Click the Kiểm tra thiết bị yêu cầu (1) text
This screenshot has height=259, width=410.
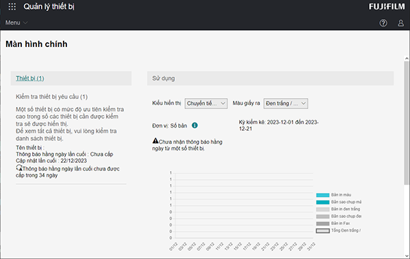click(51, 97)
